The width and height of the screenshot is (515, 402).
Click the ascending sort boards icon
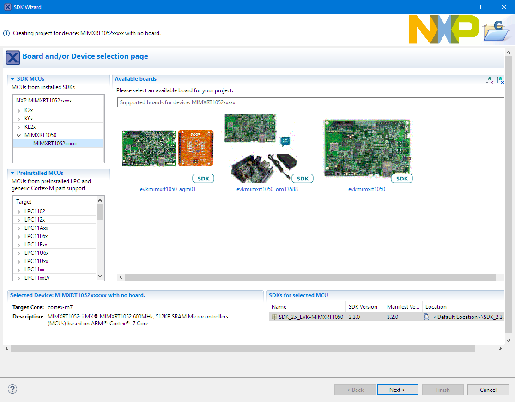490,80
